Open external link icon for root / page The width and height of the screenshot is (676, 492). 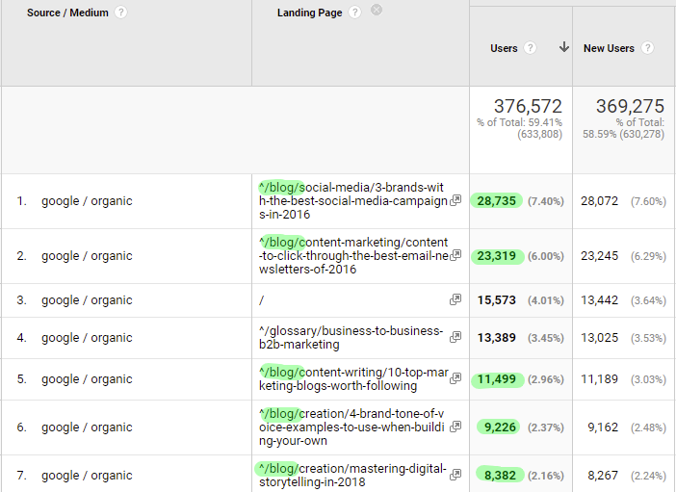455,299
